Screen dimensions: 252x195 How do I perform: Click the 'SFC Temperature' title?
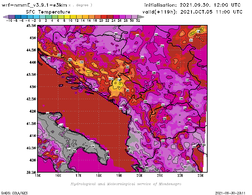click(48, 12)
